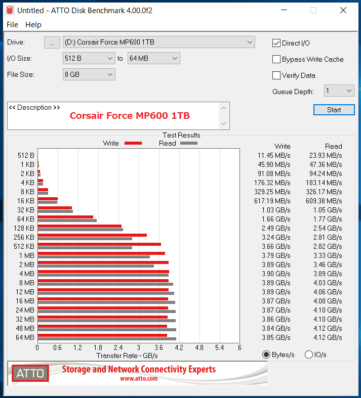The width and height of the screenshot is (361, 398).
Task: Click the ATTO logo in the banner
Action: coord(30,373)
